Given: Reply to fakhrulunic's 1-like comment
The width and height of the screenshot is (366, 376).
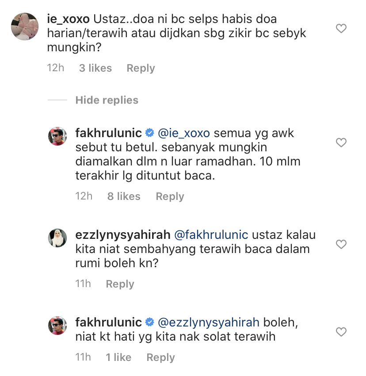Looking at the screenshot, I should coord(160,357).
